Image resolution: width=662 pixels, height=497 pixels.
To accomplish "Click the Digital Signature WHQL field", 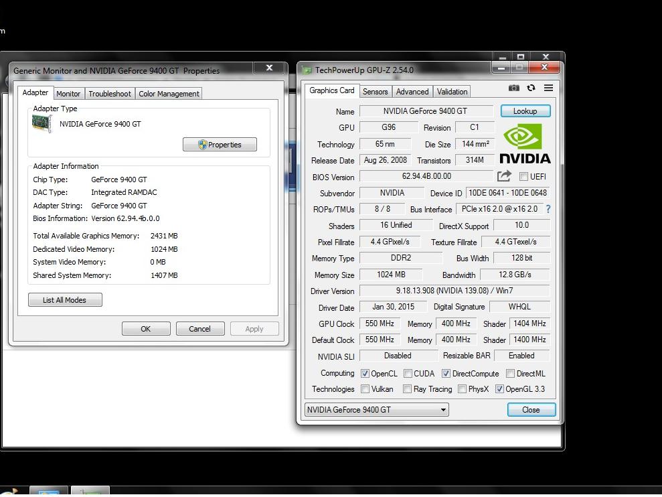I will [x=519, y=307].
